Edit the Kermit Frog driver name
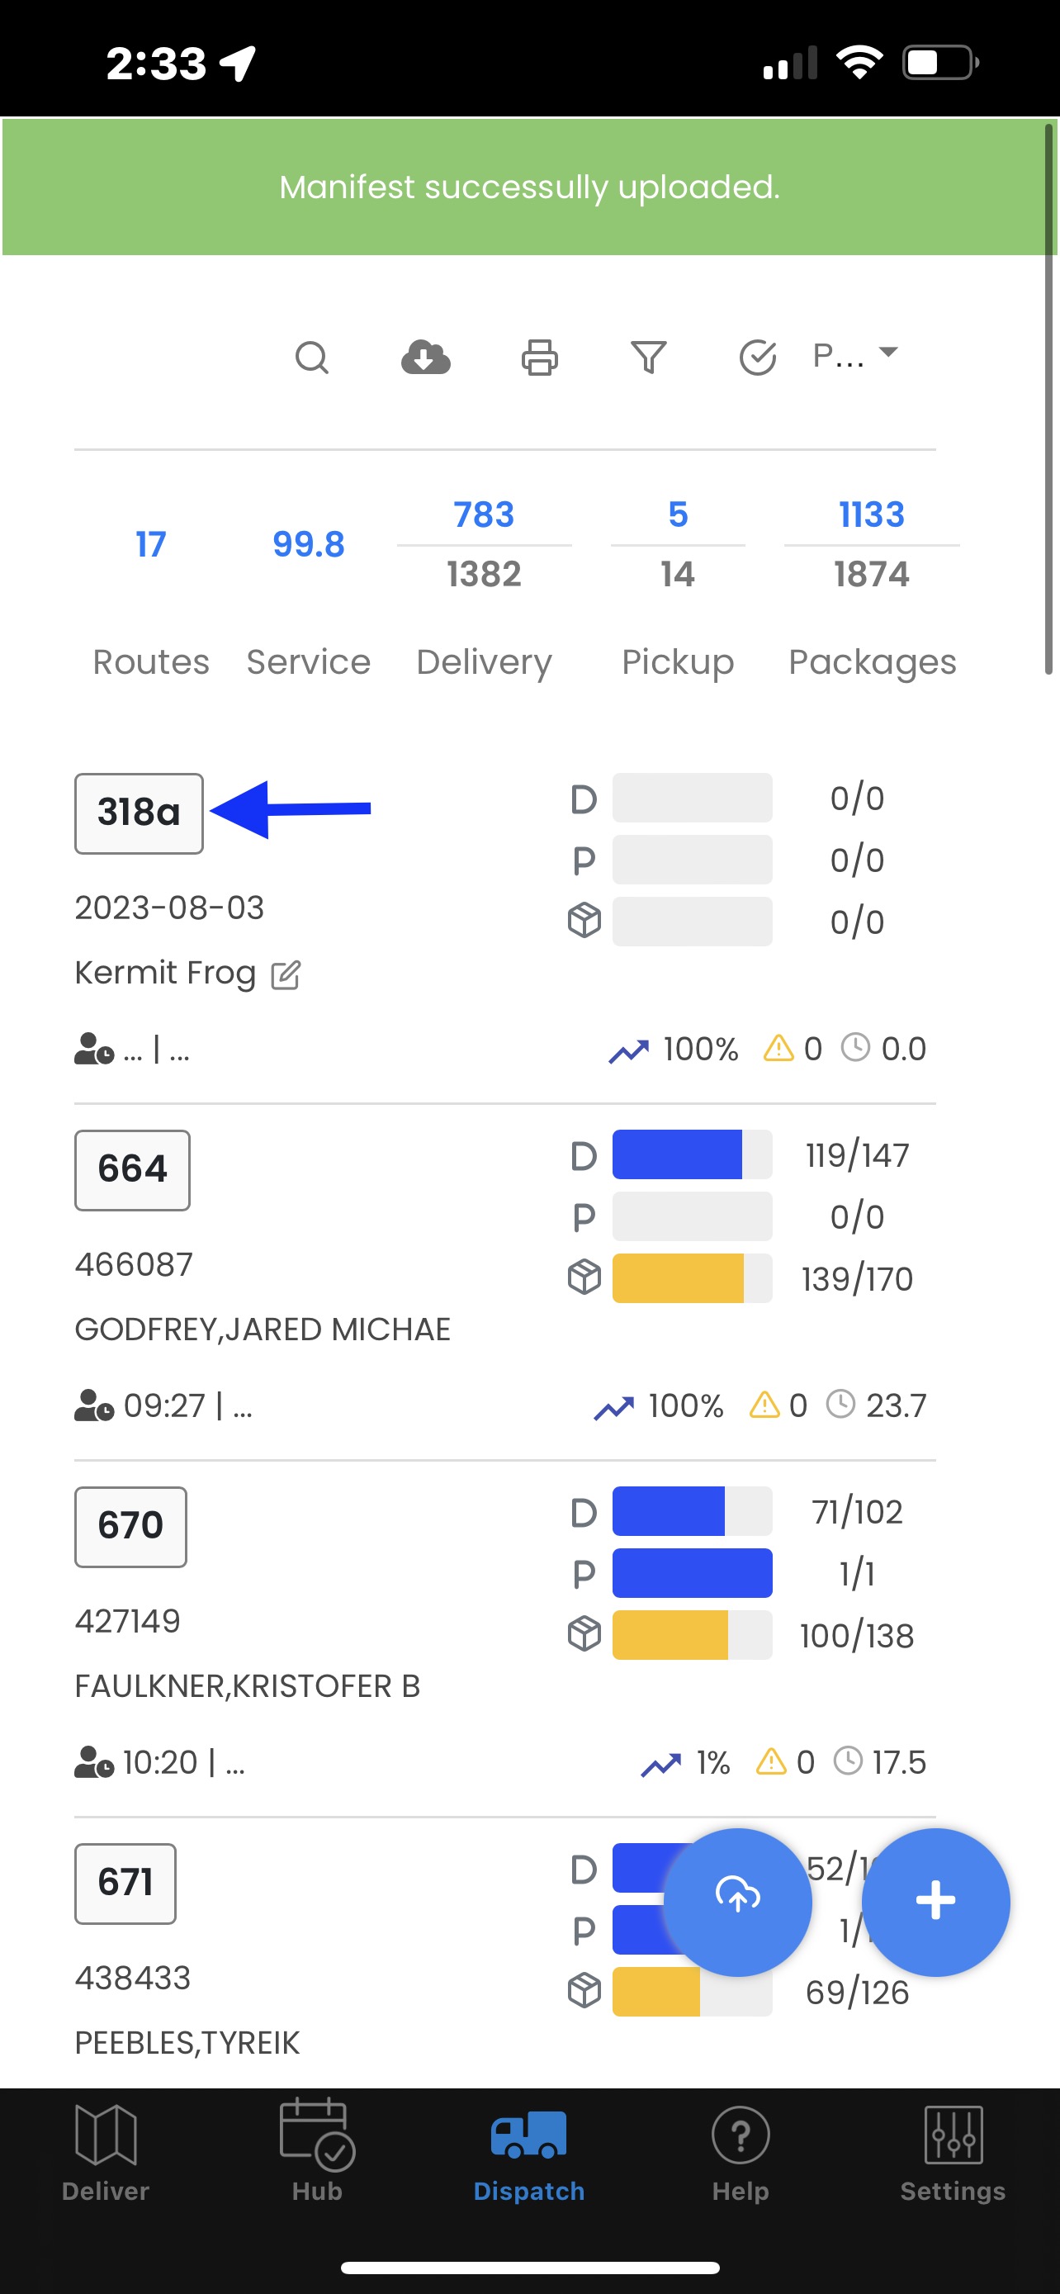This screenshot has width=1060, height=2294. (286, 974)
